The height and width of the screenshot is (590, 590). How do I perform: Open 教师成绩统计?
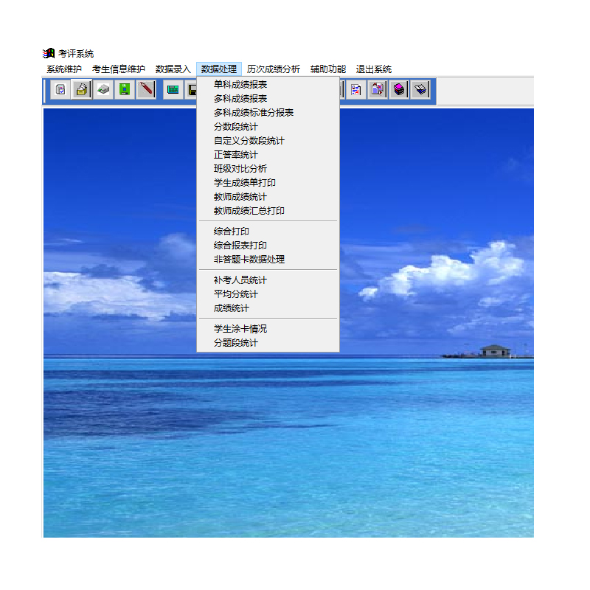tap(268, 197)
